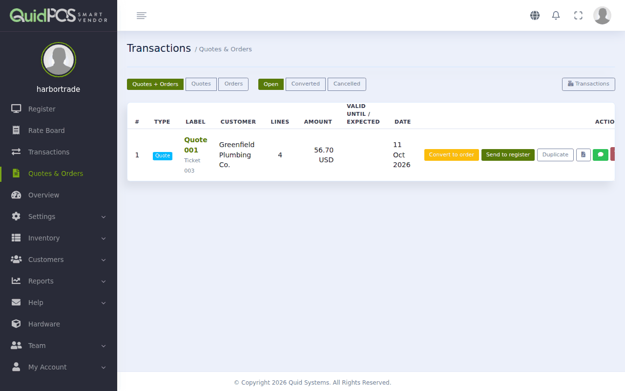625x391 pixels.
Task: Click Convert to order for Quote 001
Action: [x=452, y=155]
